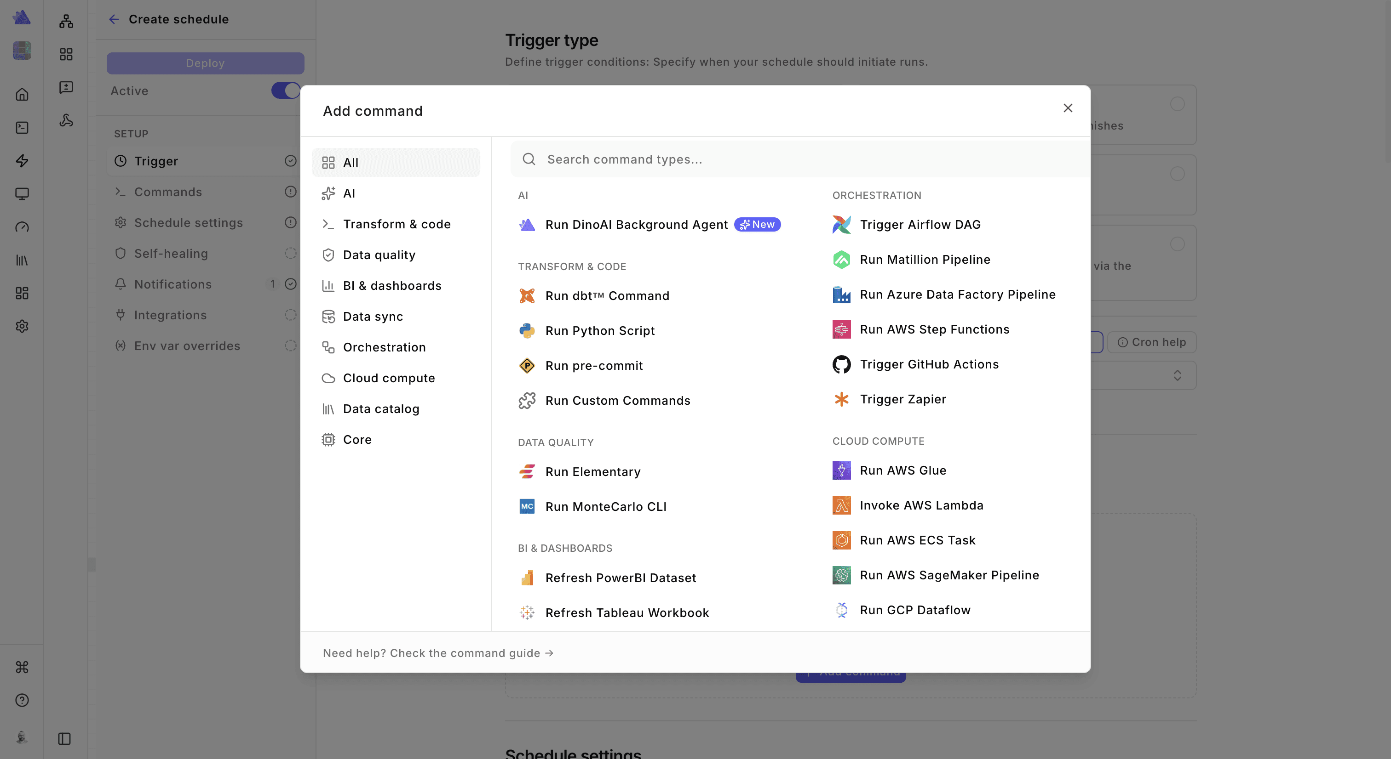This screenshot has height=759, width=1391.
Task: Toggle the Active schedule switch
Action: [x=286, y=91]
